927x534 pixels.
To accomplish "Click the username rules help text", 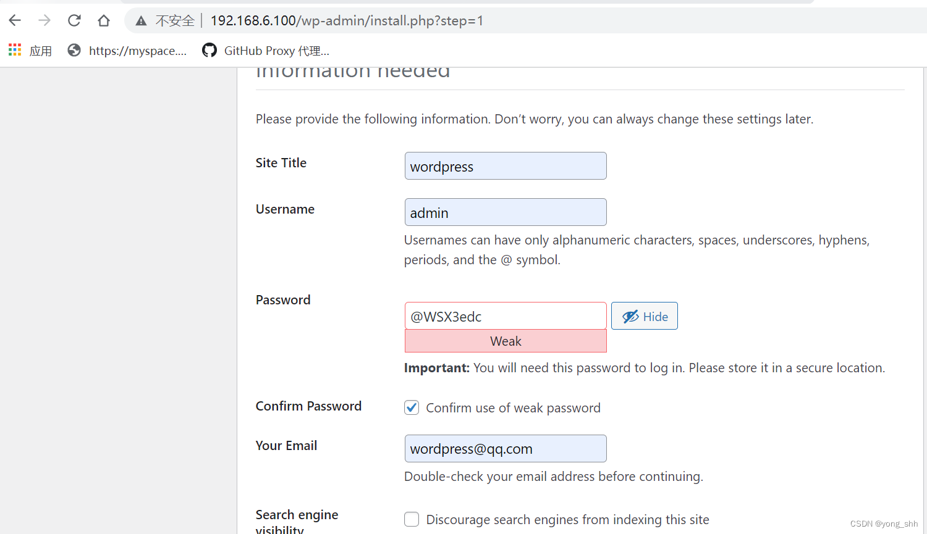I will (x=637, y=250).
